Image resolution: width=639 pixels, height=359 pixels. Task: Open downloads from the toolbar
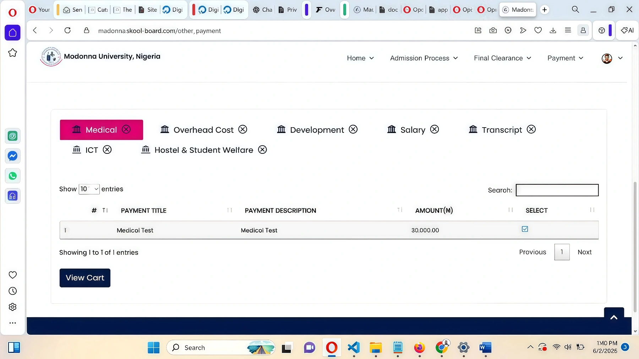tap(553, 30)
